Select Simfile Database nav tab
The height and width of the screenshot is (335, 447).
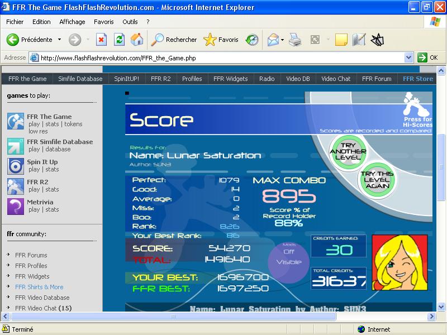(x=80, y=79)
